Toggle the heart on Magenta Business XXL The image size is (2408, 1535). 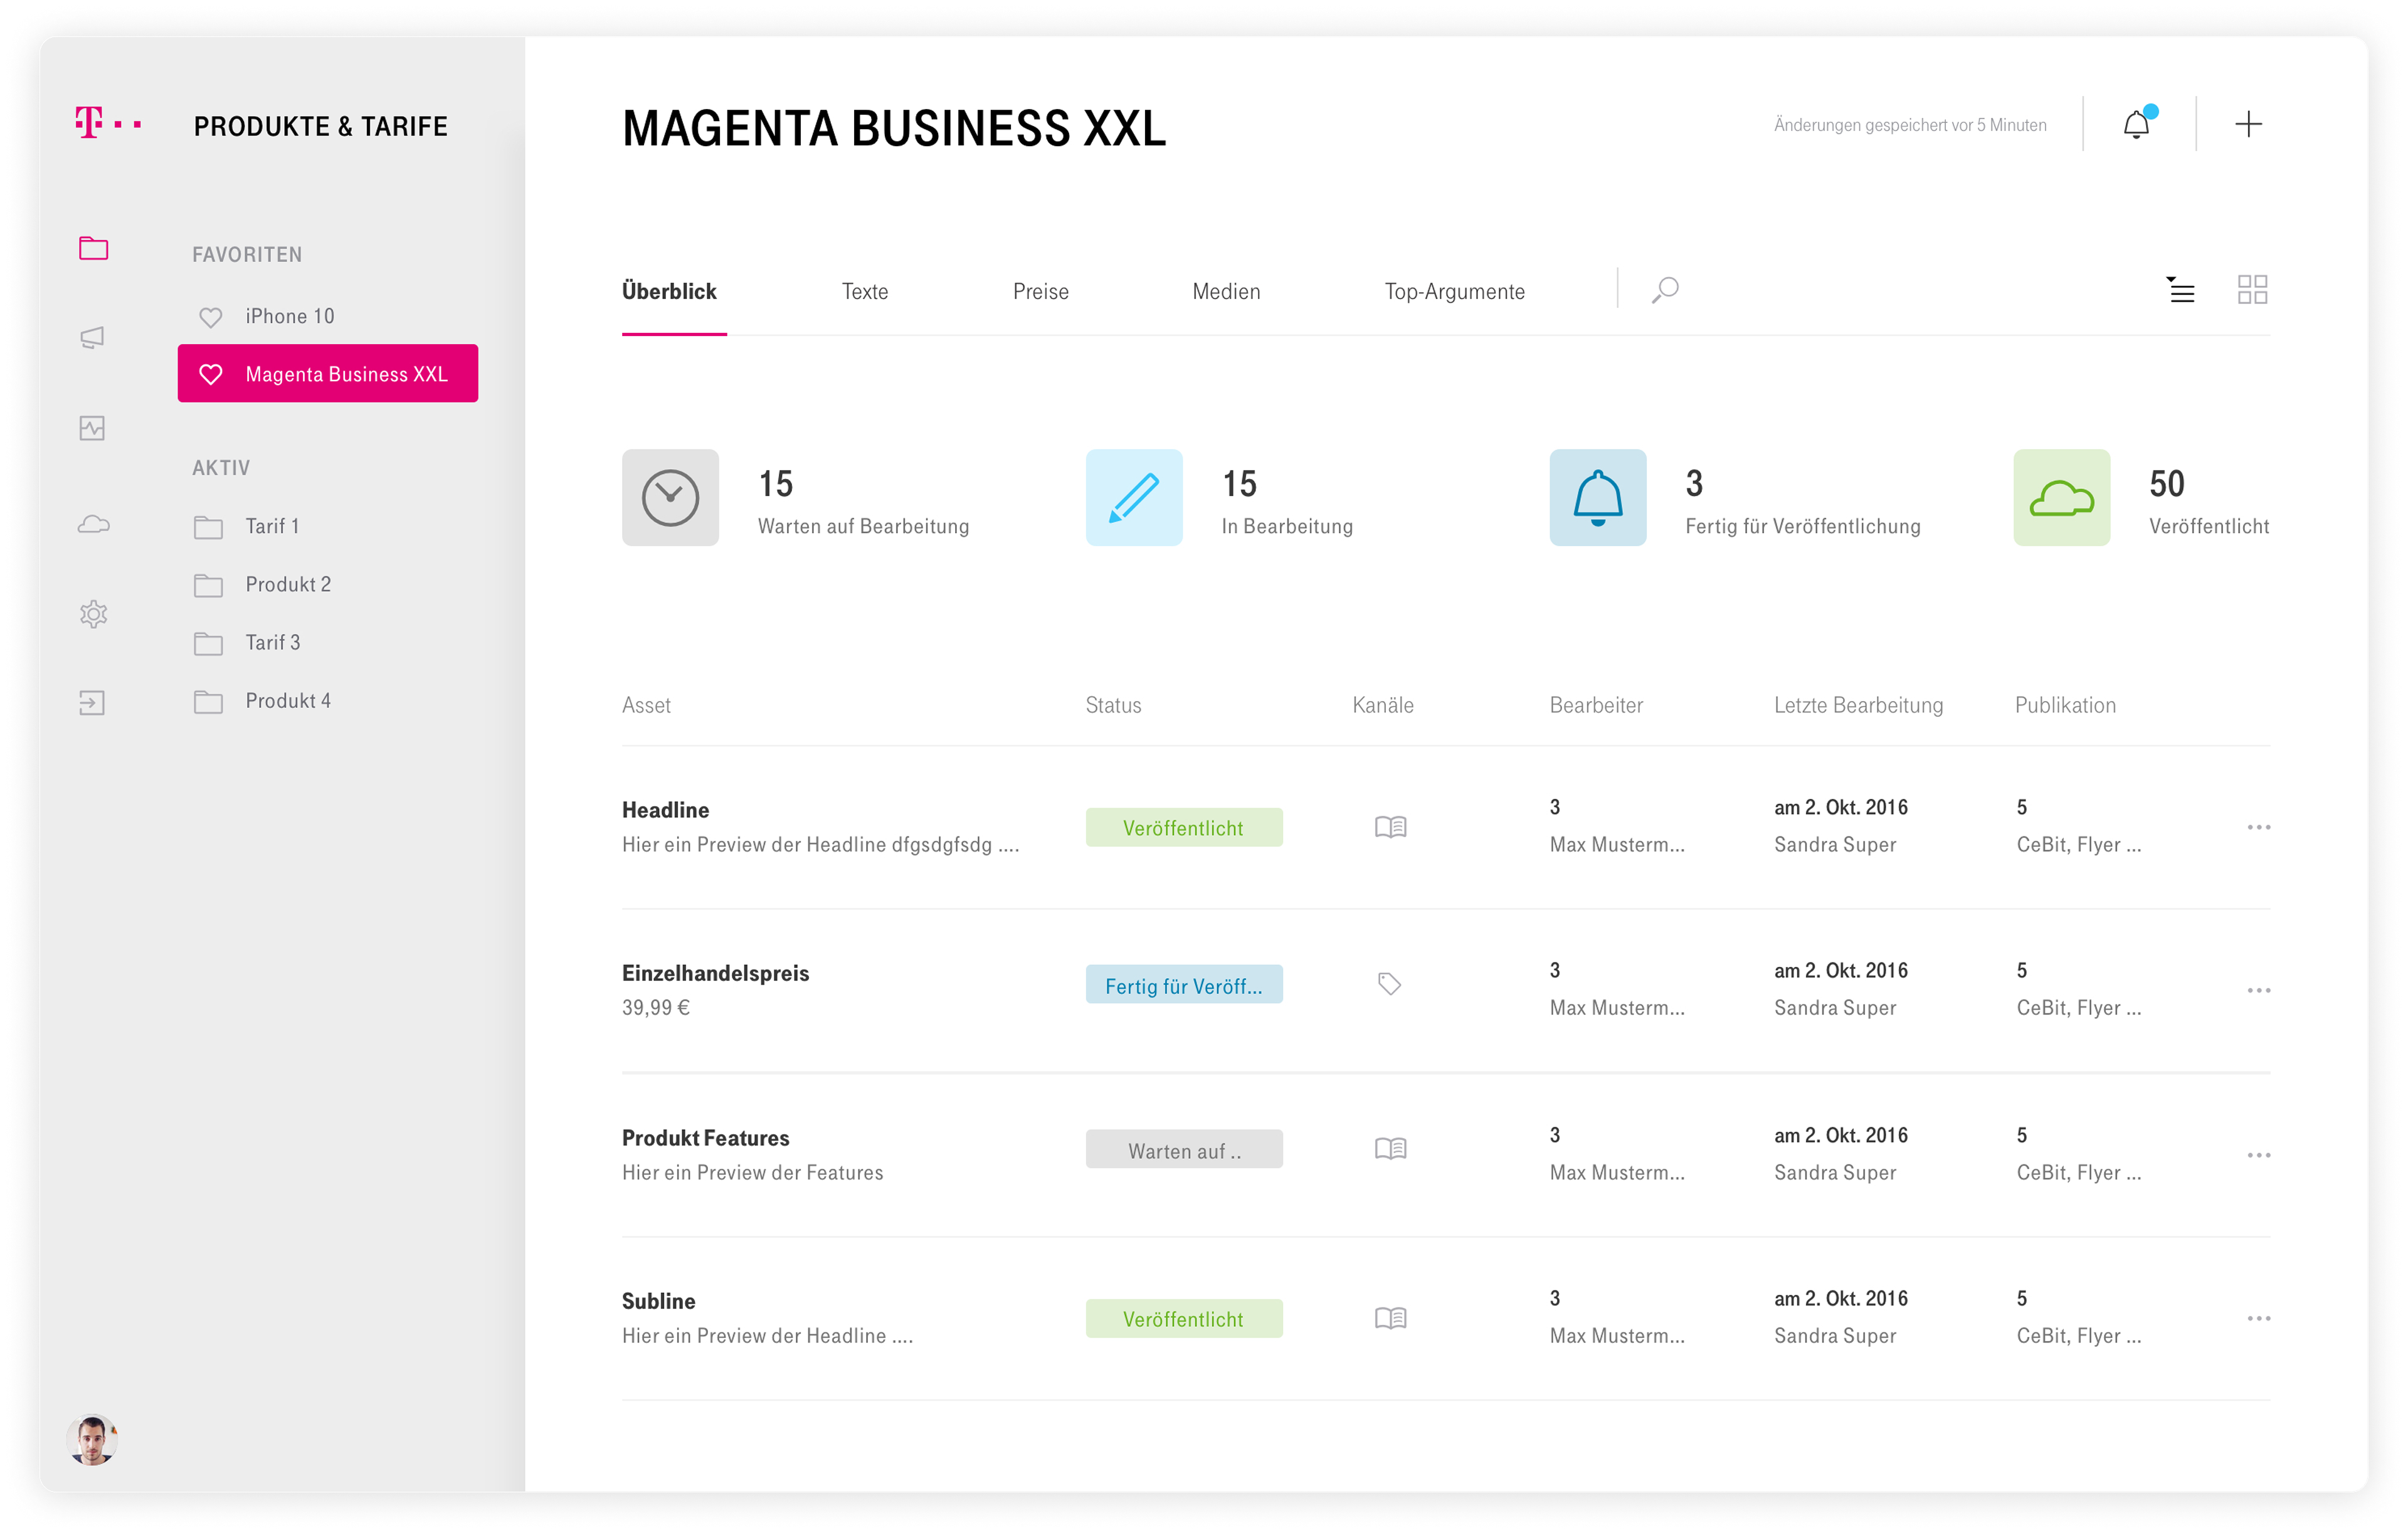pos(210,374)
